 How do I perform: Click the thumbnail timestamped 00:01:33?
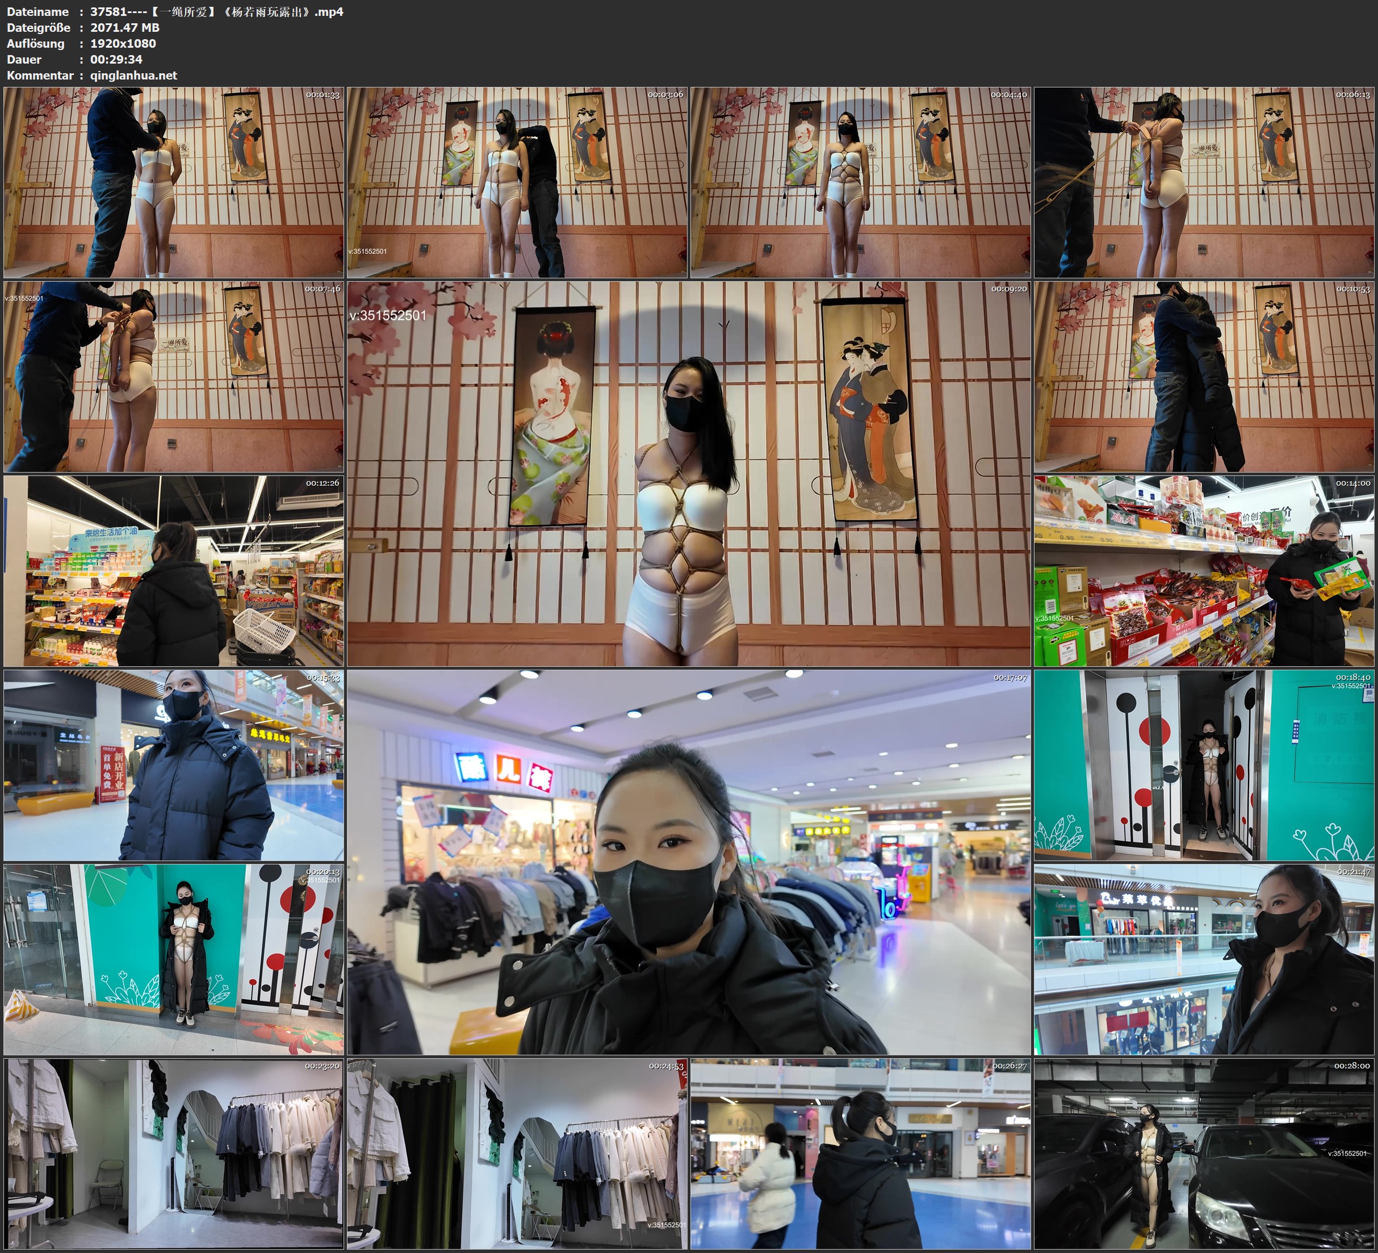pyautogui.click(x=174, y=182)
